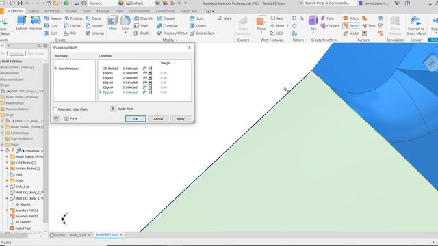This screenshot has height=246, width=438.
Task: Select the Revolve tool
Action: click(x=36, y=23)
